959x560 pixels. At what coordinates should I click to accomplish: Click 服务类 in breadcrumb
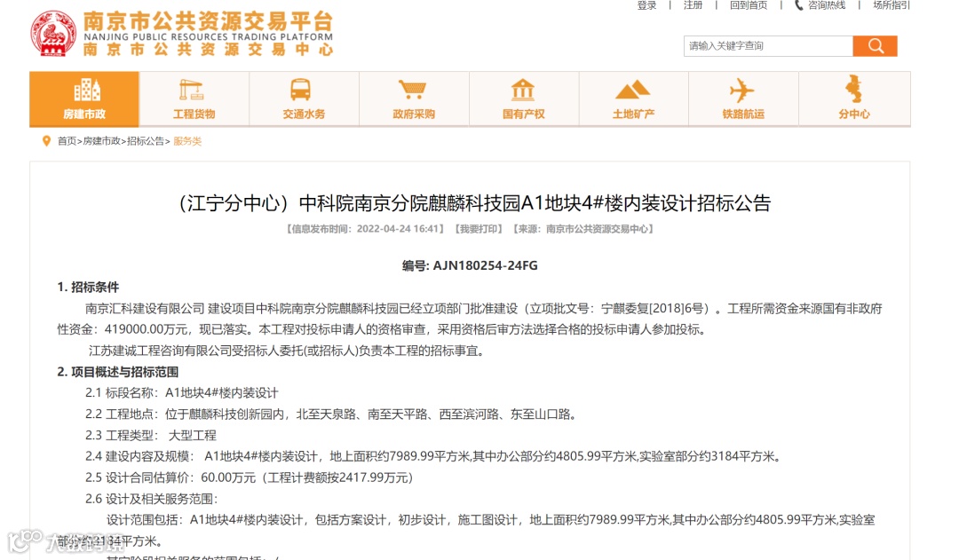point(187,141)
